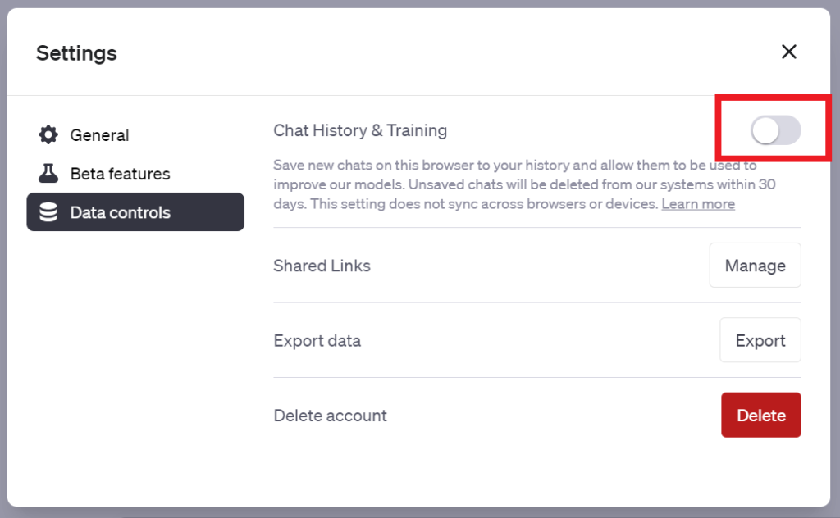Hit the red Delete button
Viewport: 840px width, 518px height.
tap(760, 416)
